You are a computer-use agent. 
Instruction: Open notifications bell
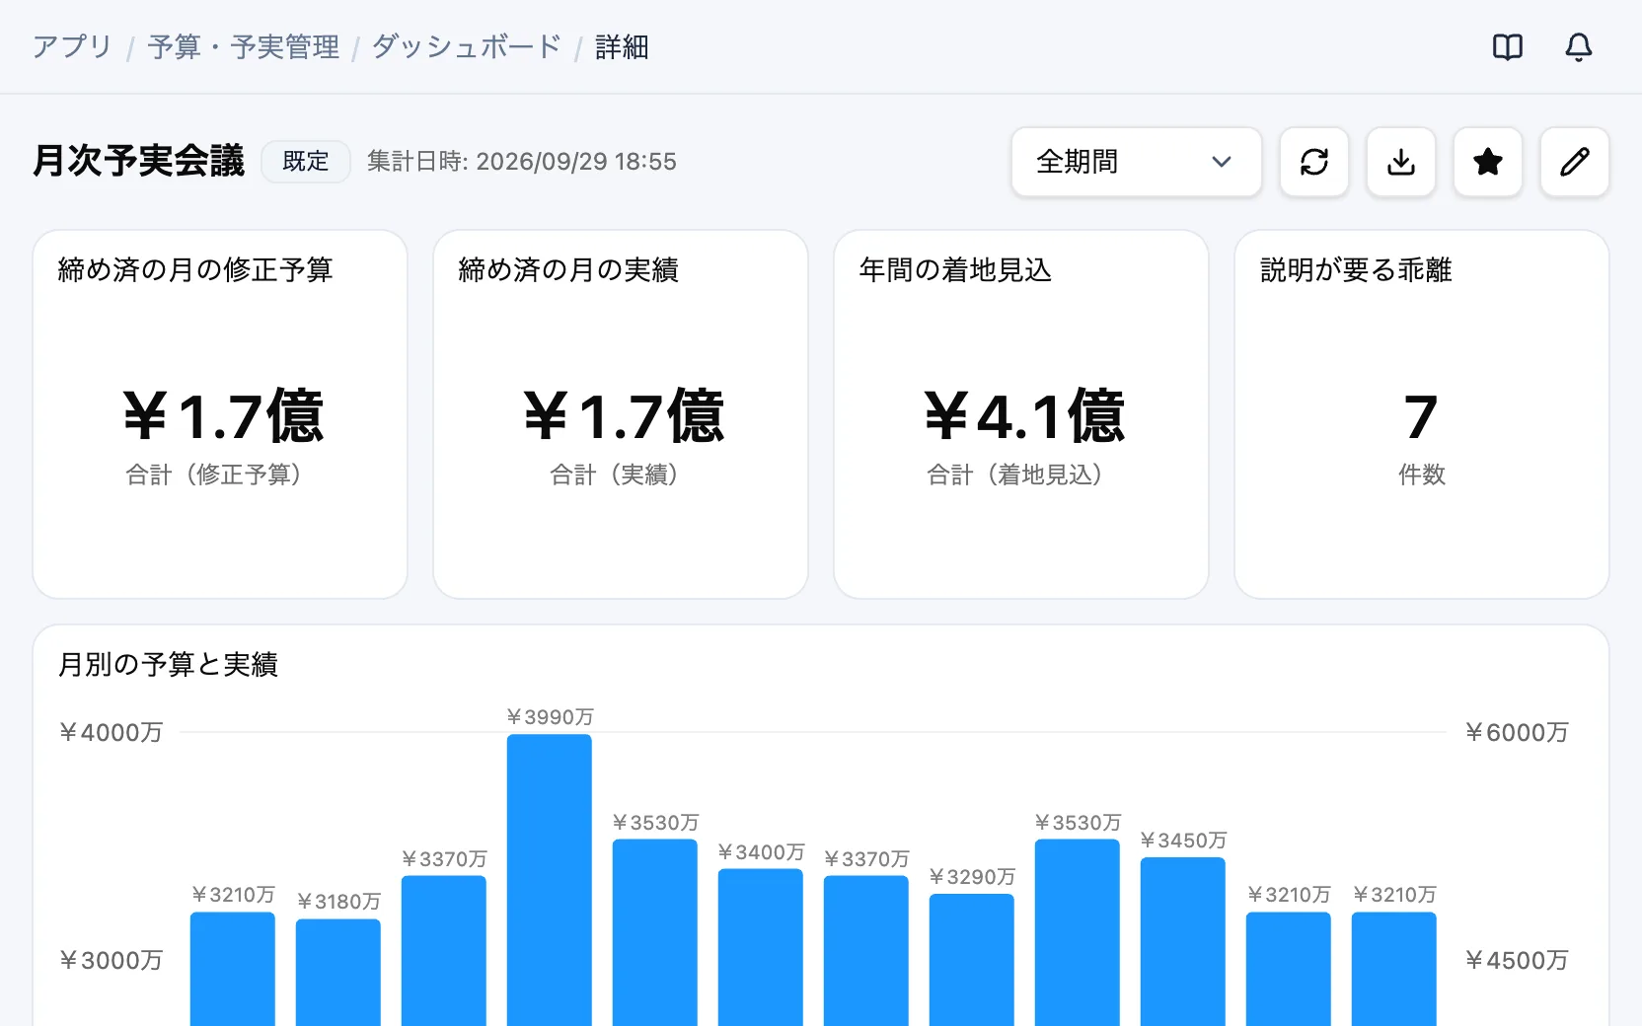[1579, 47]
